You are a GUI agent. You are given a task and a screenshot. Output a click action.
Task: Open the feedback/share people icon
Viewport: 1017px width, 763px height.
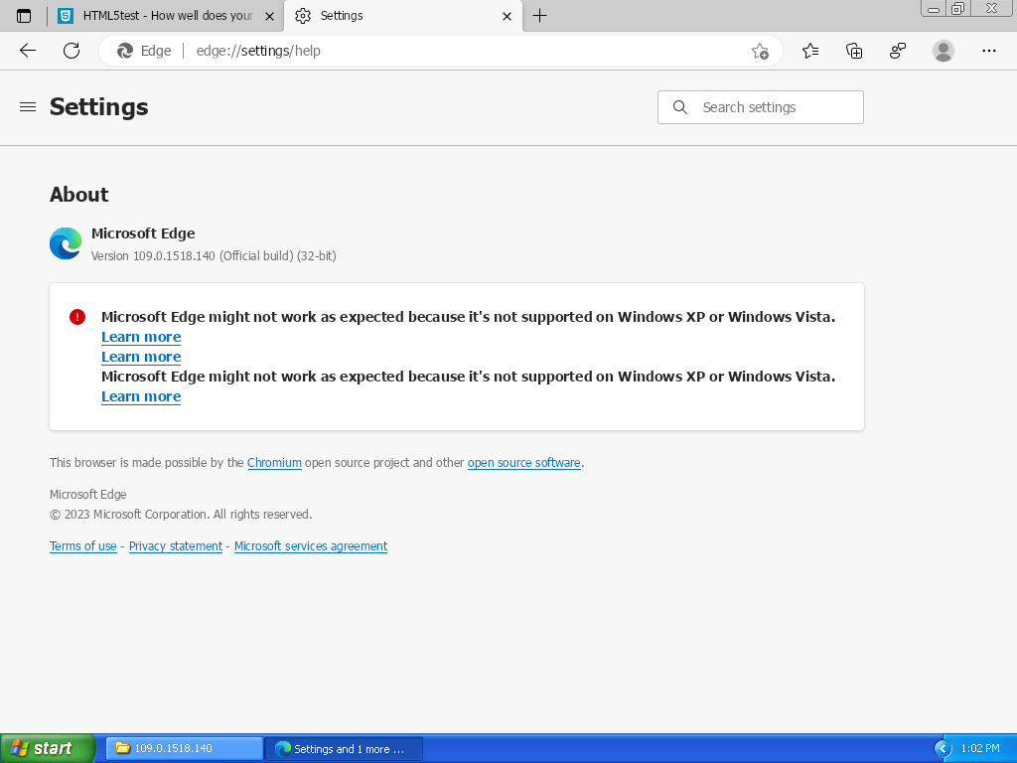[x=898, y=51]
